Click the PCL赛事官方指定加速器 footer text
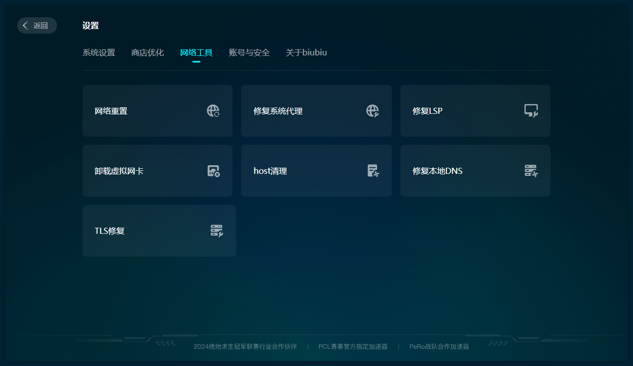The width and height of the screenshot is (633, 366). (x=353, y=347)
